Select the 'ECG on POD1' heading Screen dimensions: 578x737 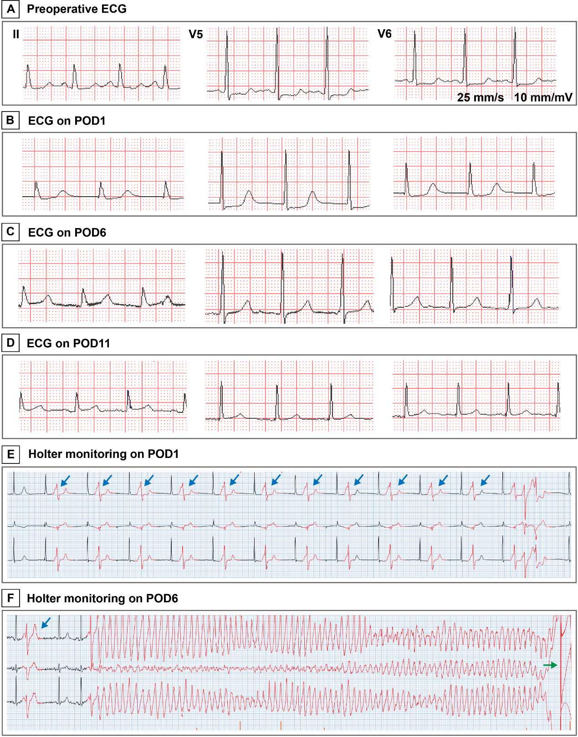pyautogui.click(x=66, y=121)
